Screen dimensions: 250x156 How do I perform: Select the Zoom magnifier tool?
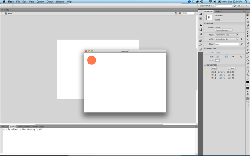pyautogui.click(x=247, y=75)
